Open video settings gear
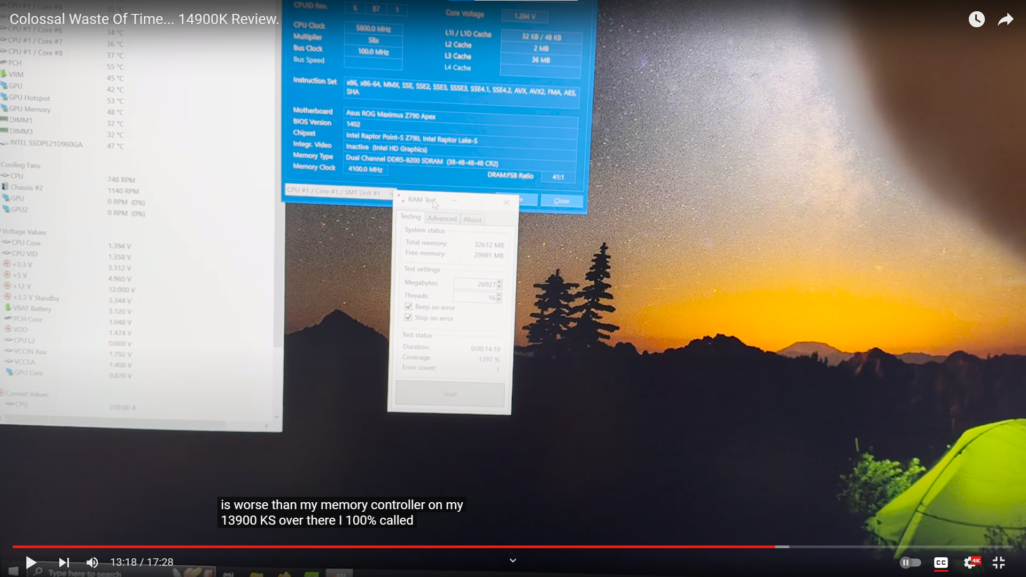Image resolution: width=1026 pixels, height=577 pixels. (970, 563)
